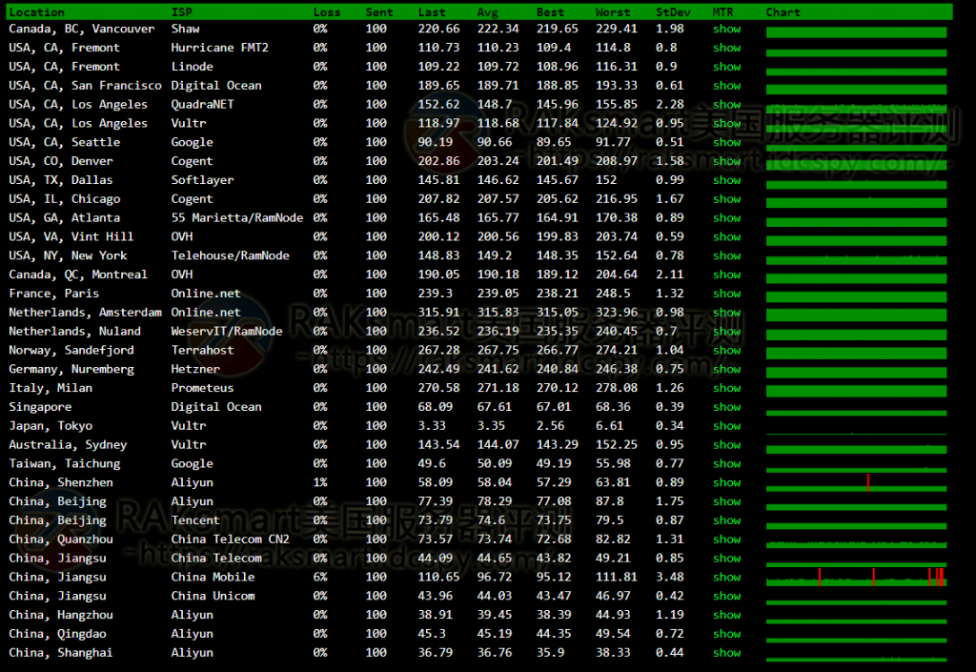This screenshot has width=976, height=672.
Task: Click the "Hurricane FMT2" ISP cell
Action: [x=220, y=48]
